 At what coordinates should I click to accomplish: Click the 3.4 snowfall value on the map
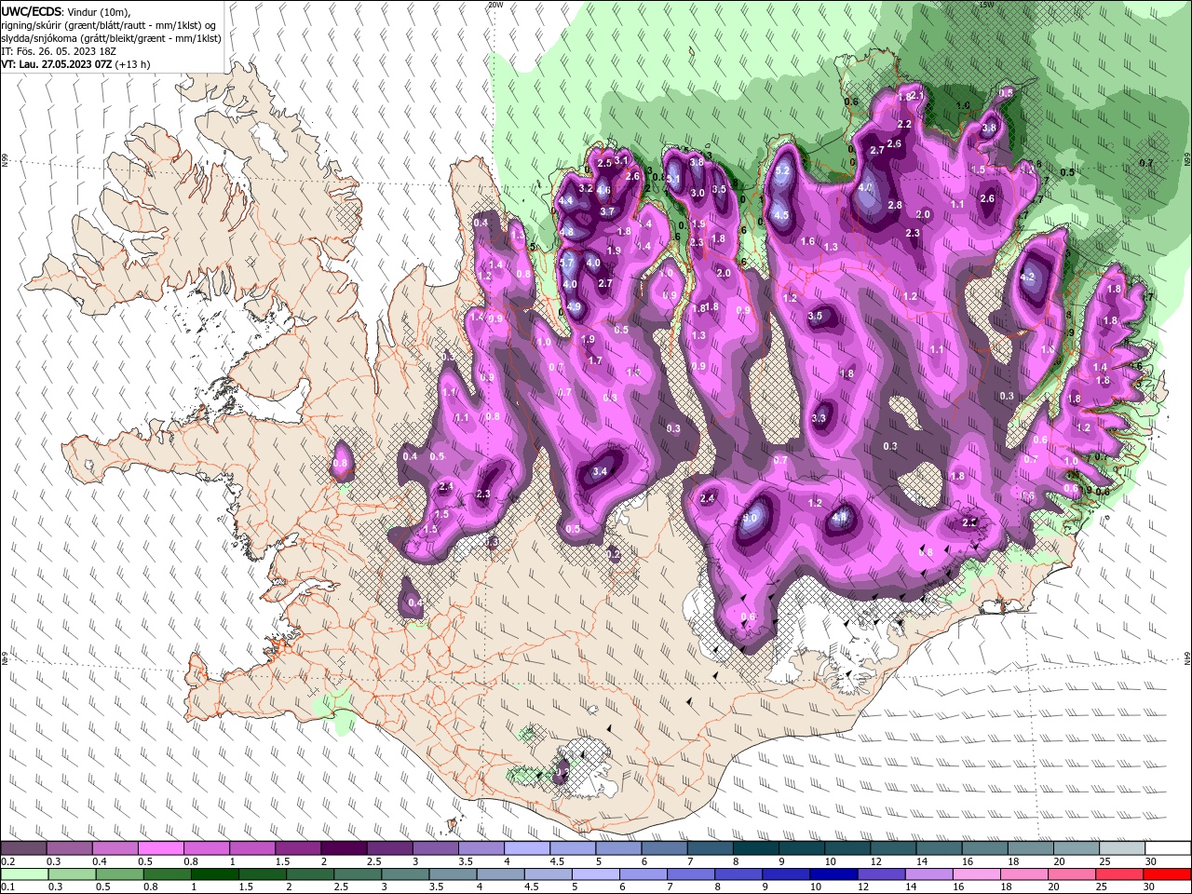point(601,471)
